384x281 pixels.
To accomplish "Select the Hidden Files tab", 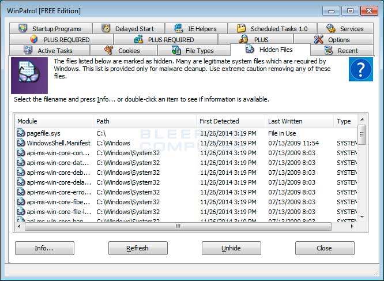I will tap(270, 50).
